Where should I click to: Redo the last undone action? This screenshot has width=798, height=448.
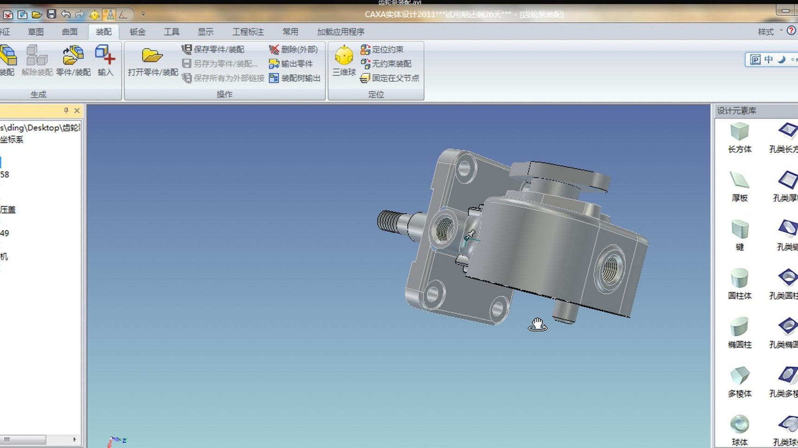point(80,14)
